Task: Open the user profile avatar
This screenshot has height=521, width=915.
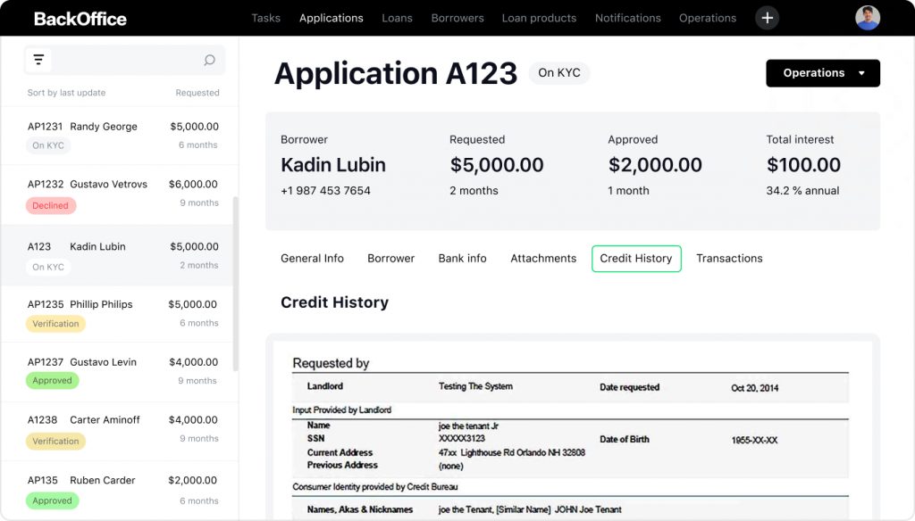Action: (x=867, y=18)
